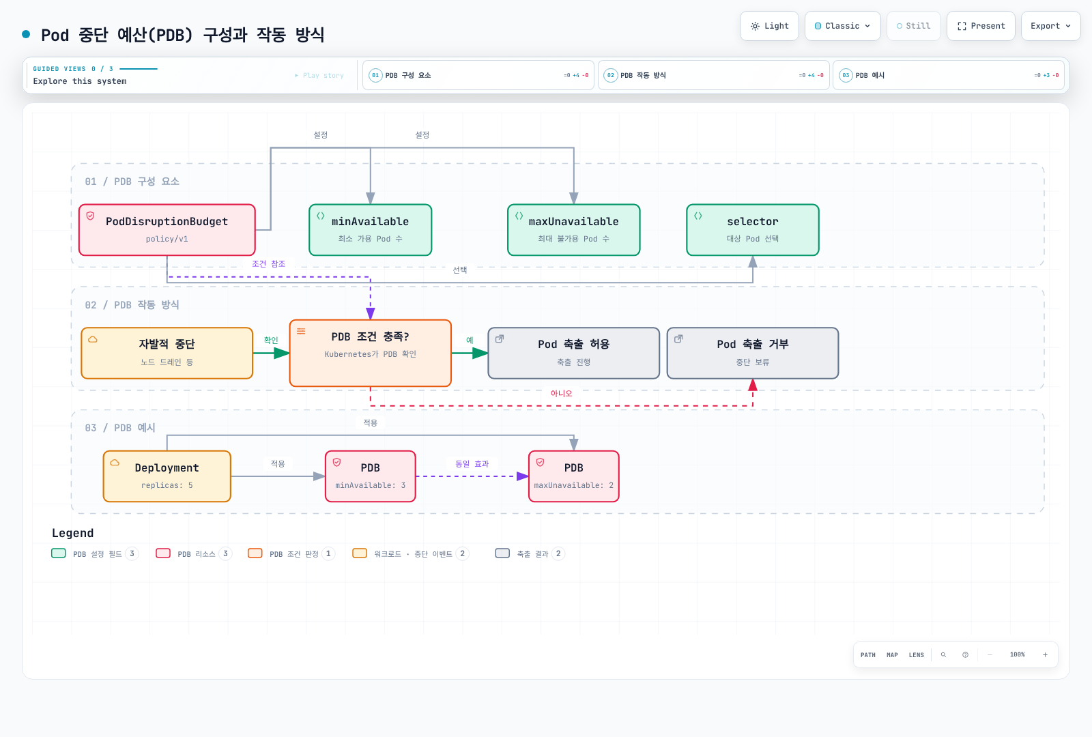Toggle PATH mode in bottom toolbar
Screen dimensions: 1092x737
click(867, 655)
